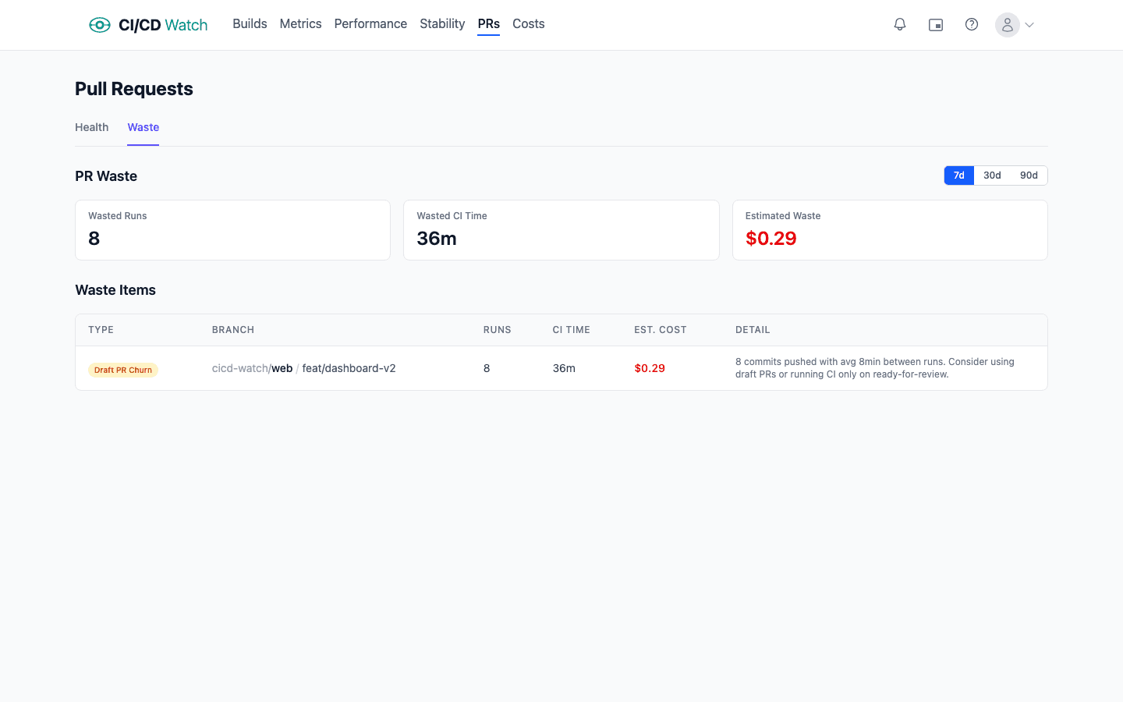Image resolution: width=1123 pixels, height=702 pixels.
Task: Open the help question mark icon
Action: 972,25
